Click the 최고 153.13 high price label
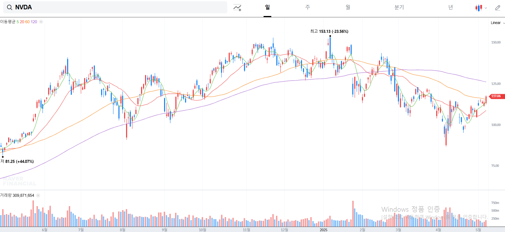Viewport: 505px width, 232px height. click(x=329, y=31)
